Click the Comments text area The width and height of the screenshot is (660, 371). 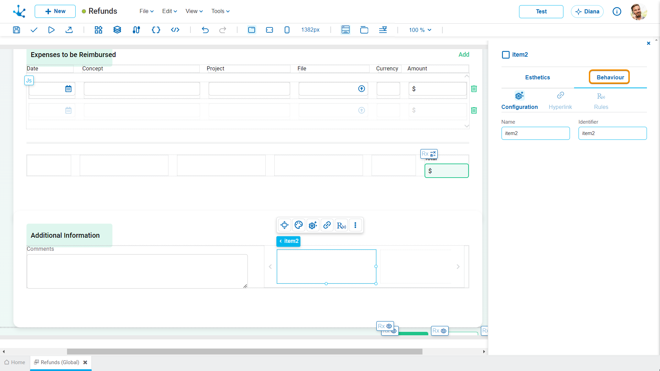(x=137, y=271)
